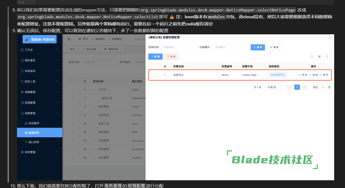Focus the 权限编号 input field
This screenshot has height=188, width=345.
[230, 47]
